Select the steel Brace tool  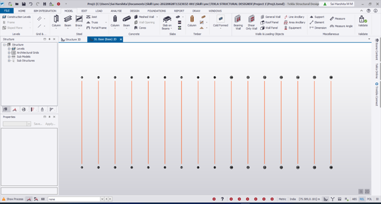79,21
